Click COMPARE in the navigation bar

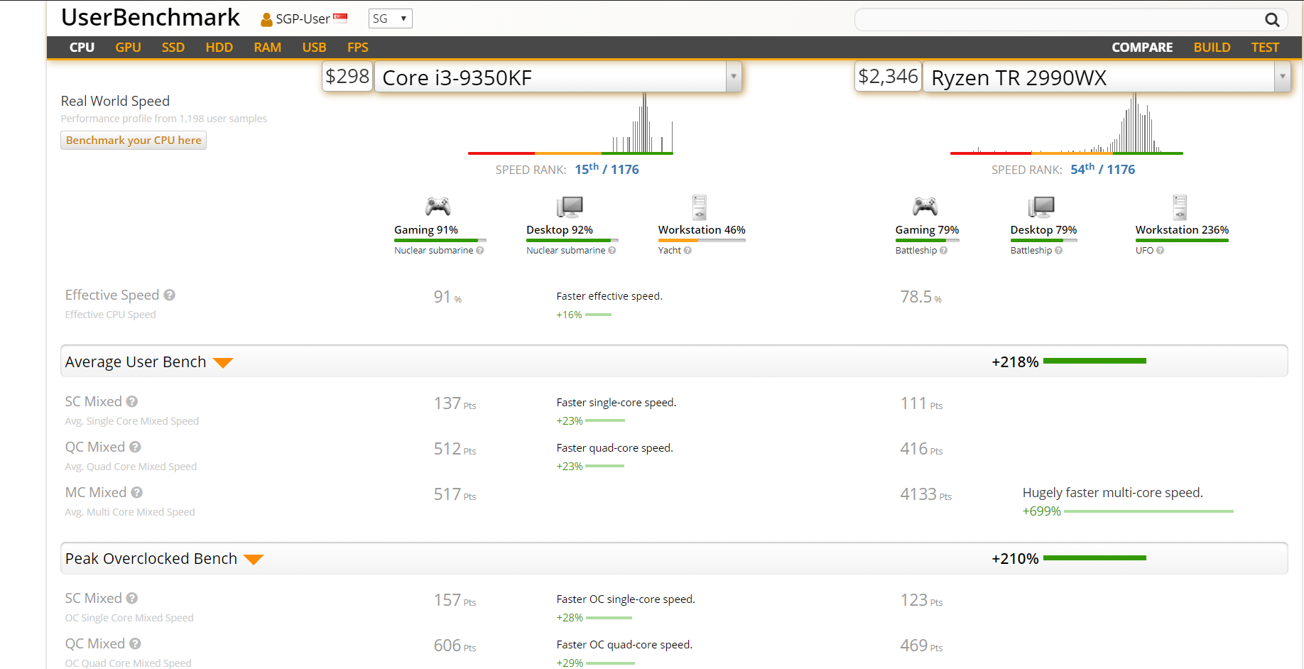(x=1142, y=48)
